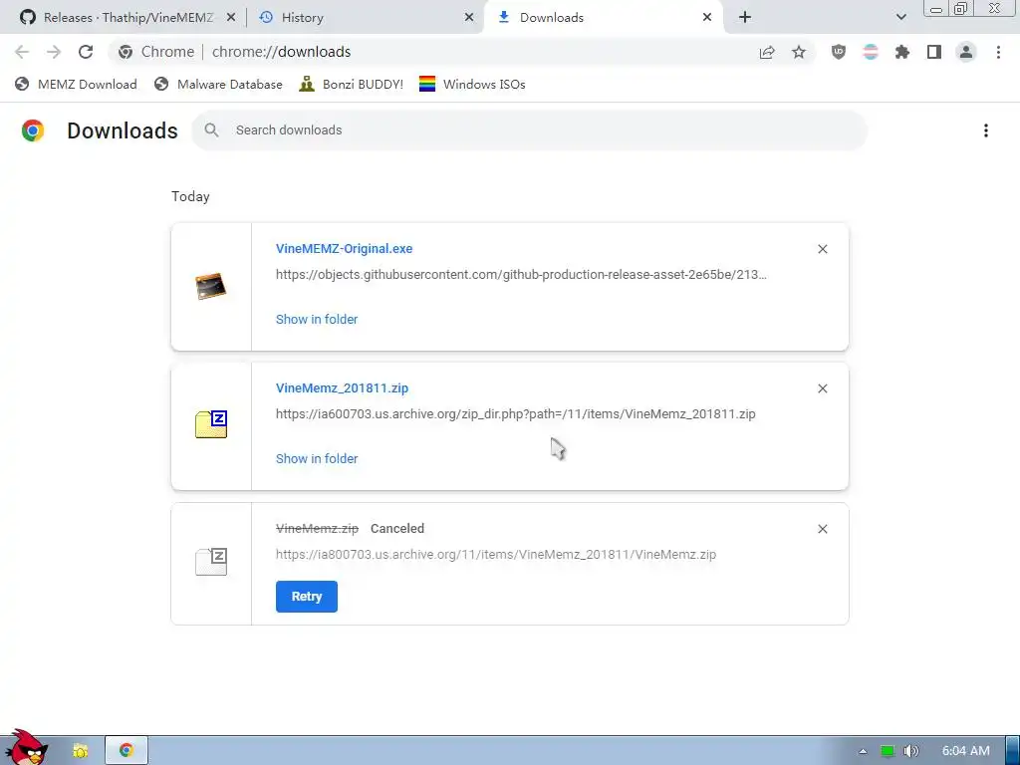The image size is (1020, 765).
Task: Click the githubusercontent source URL text
Action: click(521, 275)
